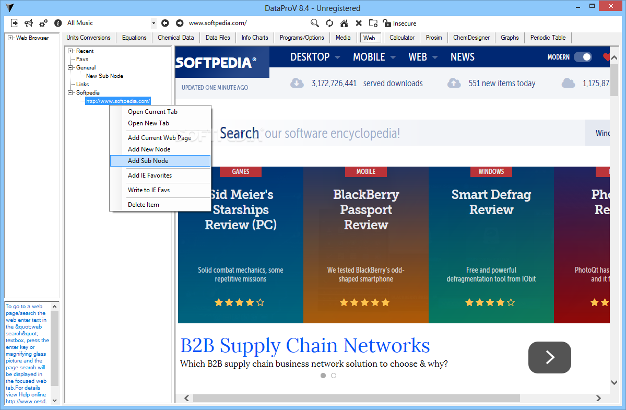Open the DESKTOP menu dropdown arrow
626x410 pixels.
(337, 57)
